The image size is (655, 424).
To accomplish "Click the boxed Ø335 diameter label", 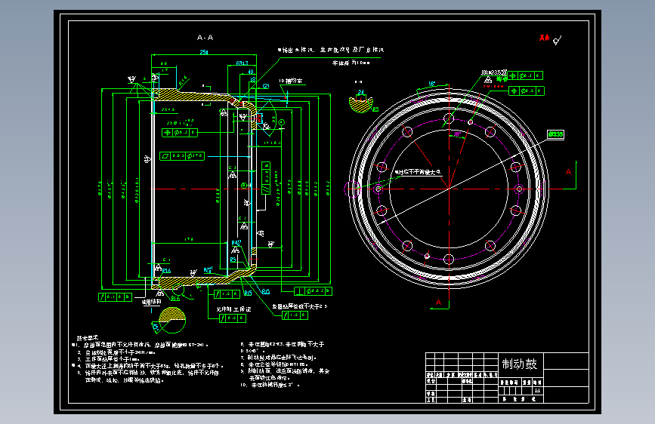I will 555,134.
